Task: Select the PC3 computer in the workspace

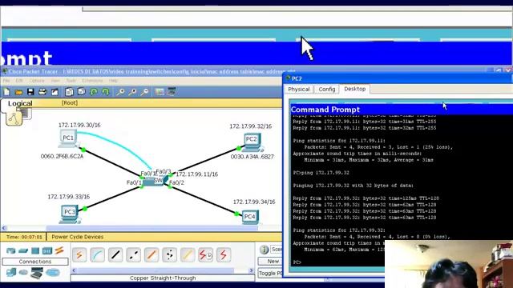Action: click(70, 214)
